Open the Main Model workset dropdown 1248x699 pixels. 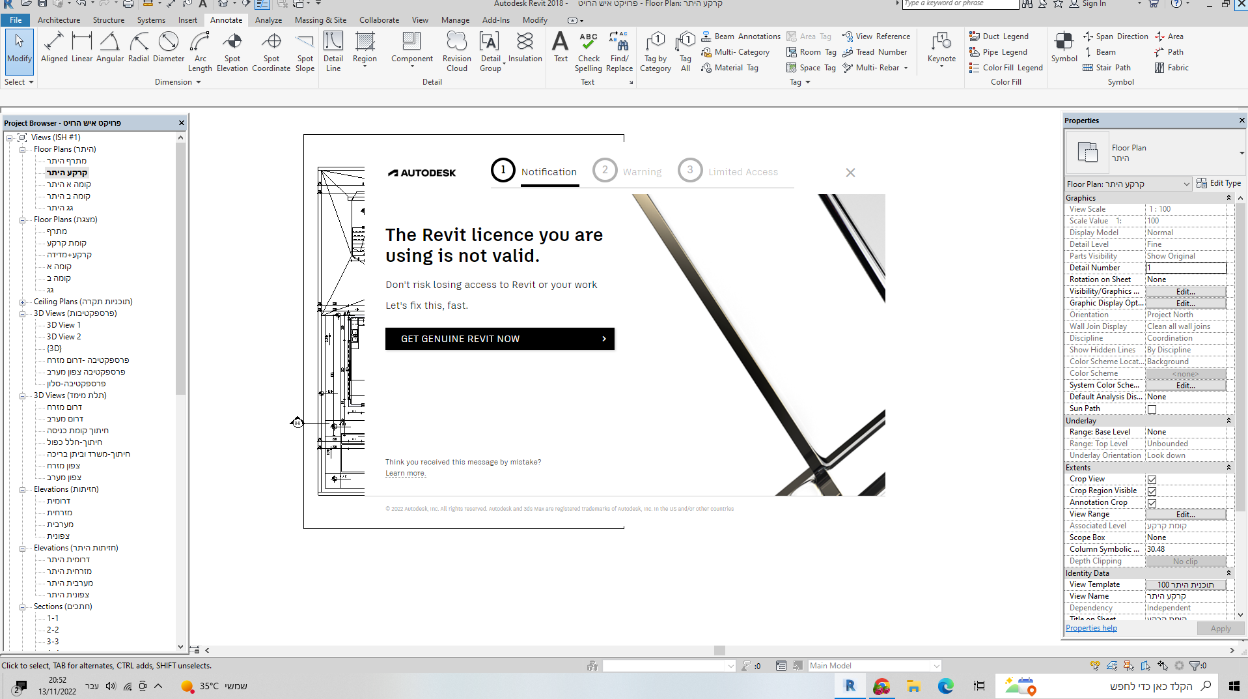click(x=875, y=666)
